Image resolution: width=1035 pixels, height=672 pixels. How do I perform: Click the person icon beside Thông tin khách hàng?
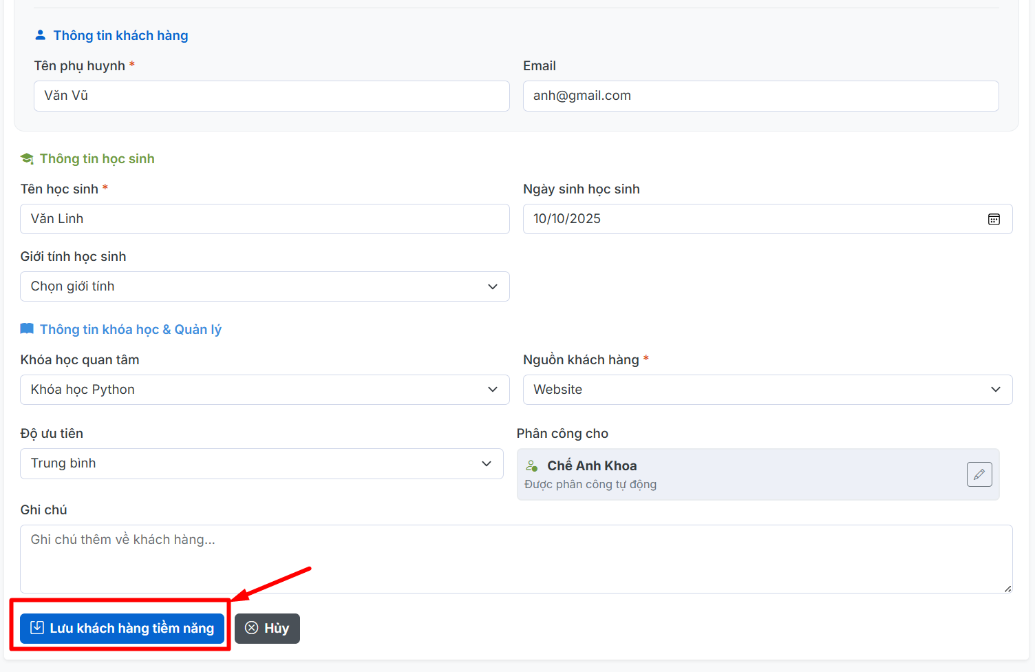pyautogui.click(x=41, y=35)
